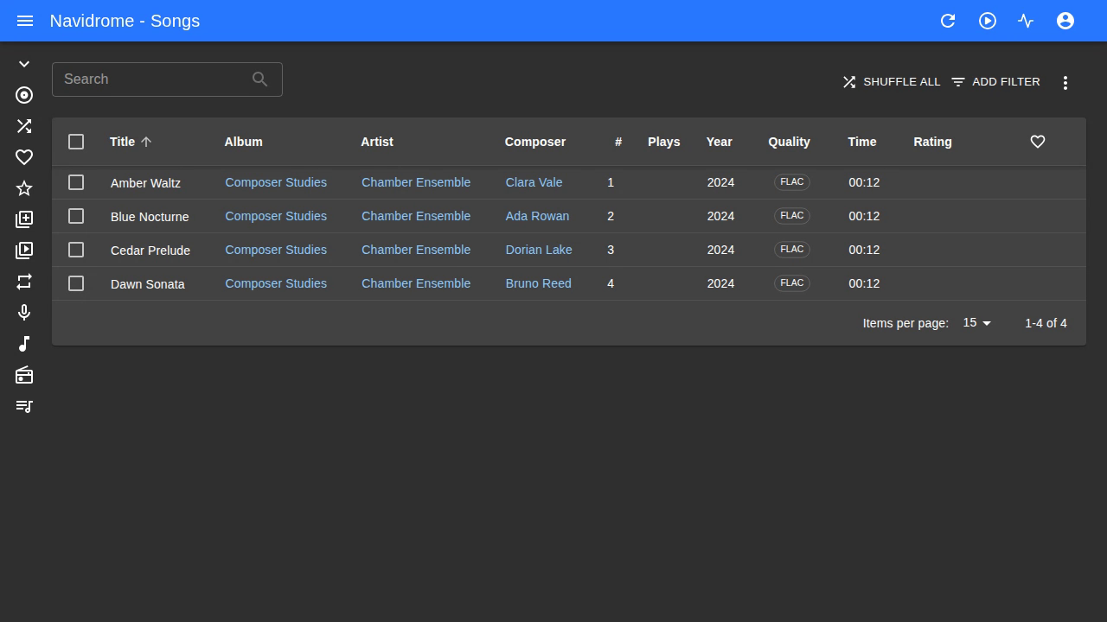Open Top Rated star icon in sidebar

point(24,188)
